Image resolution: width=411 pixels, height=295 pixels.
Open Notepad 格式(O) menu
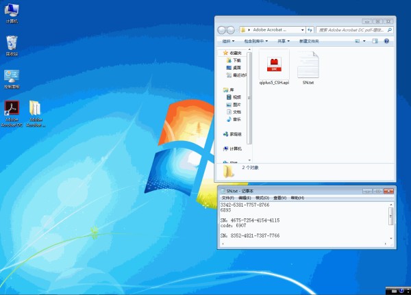[x=262, y=198]
